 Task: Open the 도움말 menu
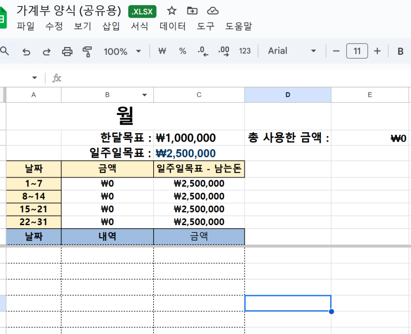click(x=238, y=26)
